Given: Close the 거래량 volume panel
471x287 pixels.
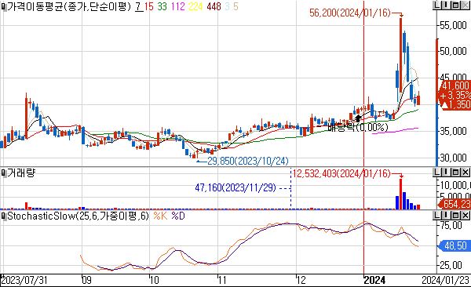Looking at the screenshot, I should [x=466, y=173].
